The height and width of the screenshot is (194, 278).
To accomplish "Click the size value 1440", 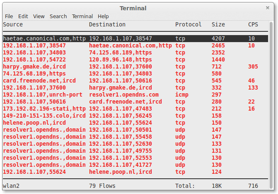I will 218,59.
